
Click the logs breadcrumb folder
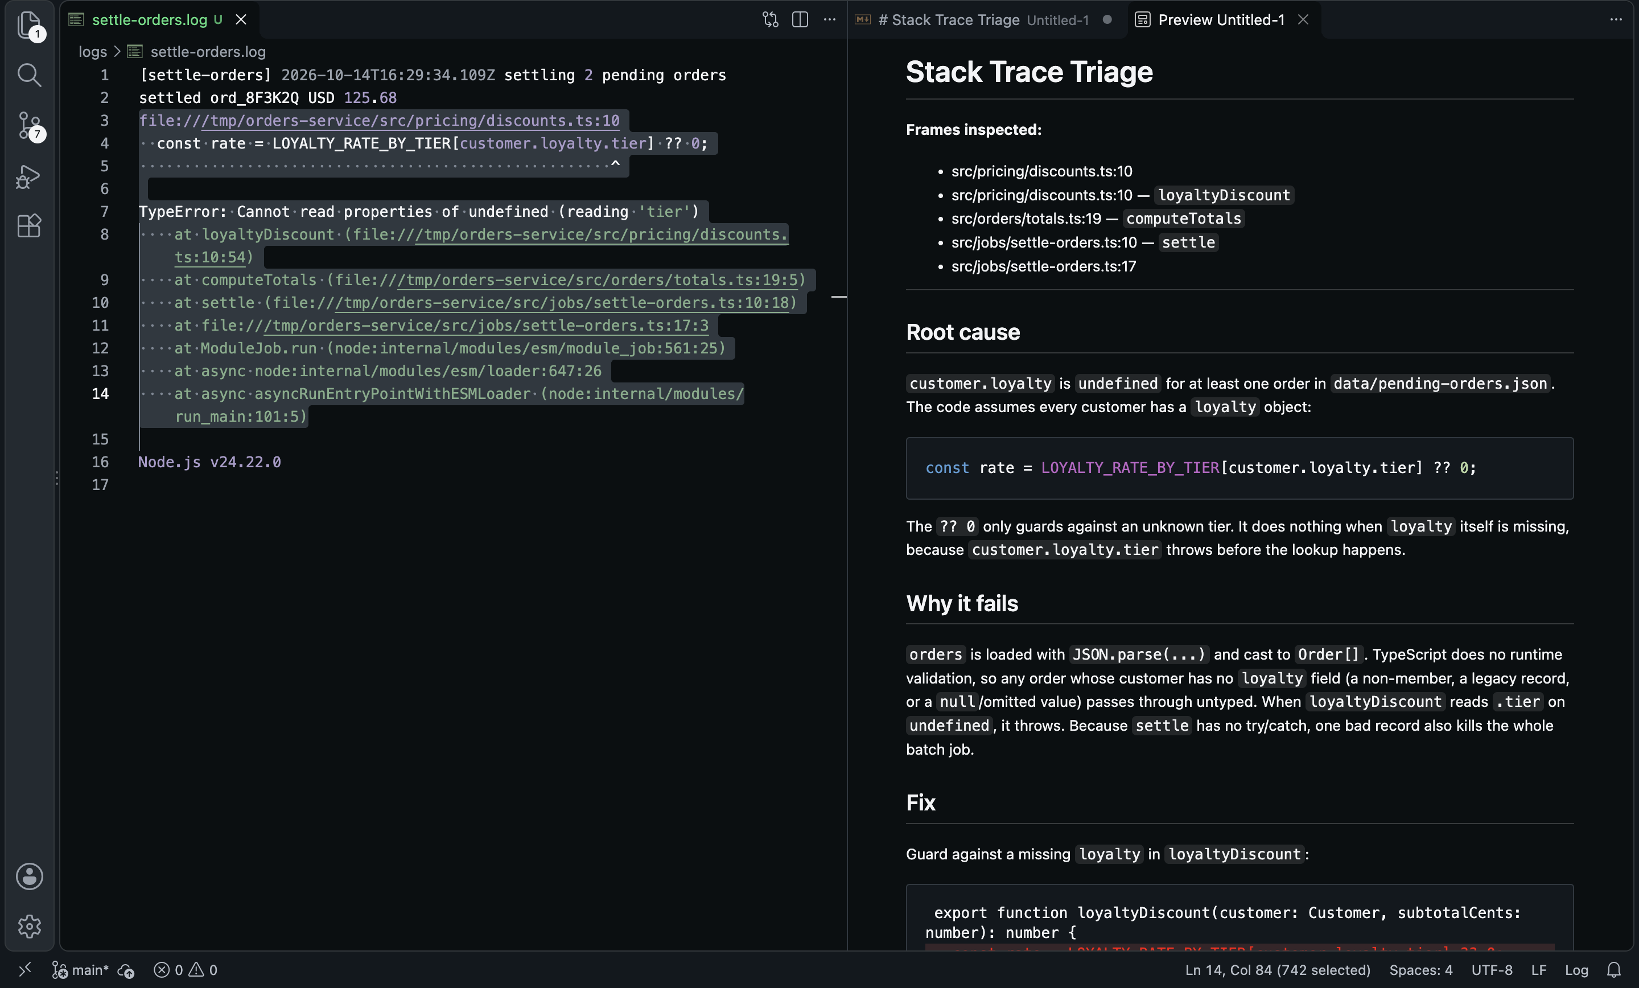click(92, 51)
